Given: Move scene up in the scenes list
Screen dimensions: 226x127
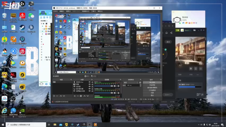Looking at the screenshot, I should click(x=61, y=96).
